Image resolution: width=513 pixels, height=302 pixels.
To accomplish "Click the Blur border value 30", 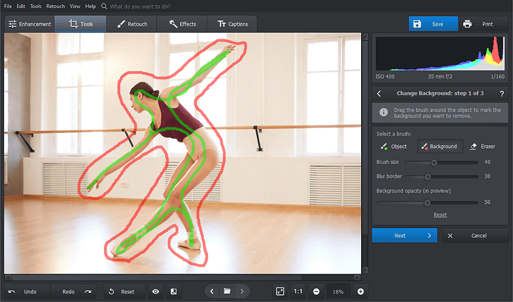I will pos(487,176).
